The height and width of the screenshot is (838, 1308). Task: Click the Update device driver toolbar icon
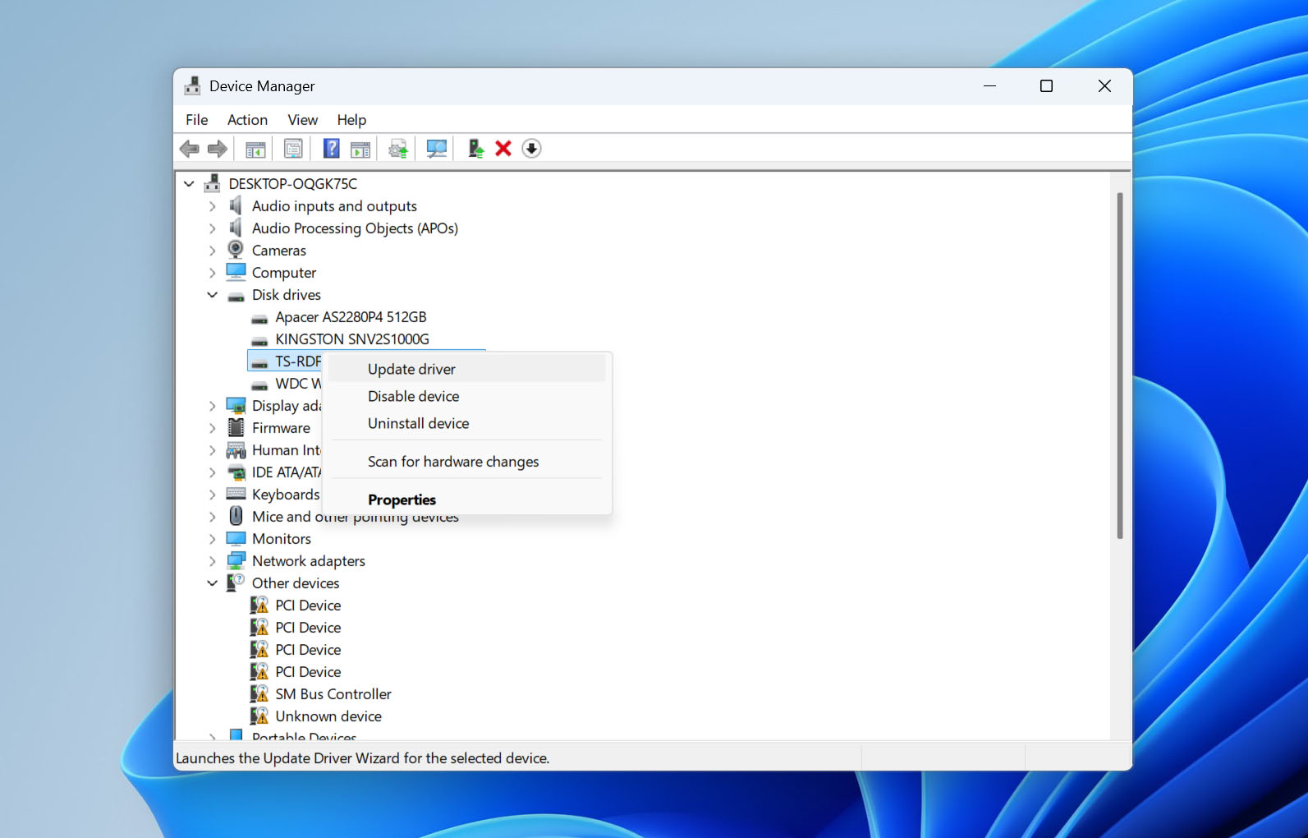398,149
